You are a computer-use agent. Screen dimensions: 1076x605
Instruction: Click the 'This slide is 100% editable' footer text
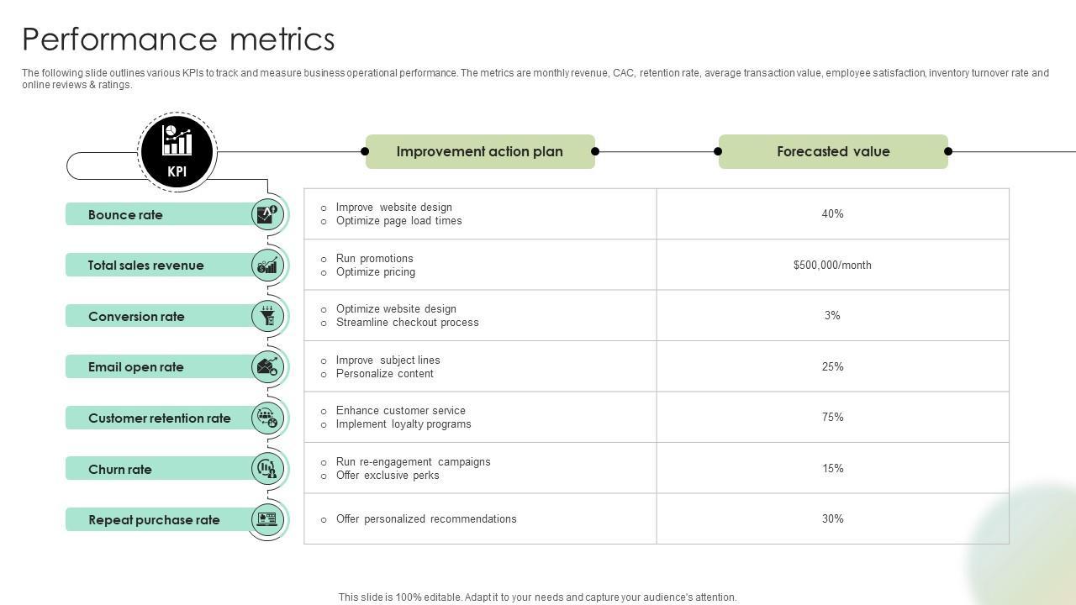click(x=537, y=597)
